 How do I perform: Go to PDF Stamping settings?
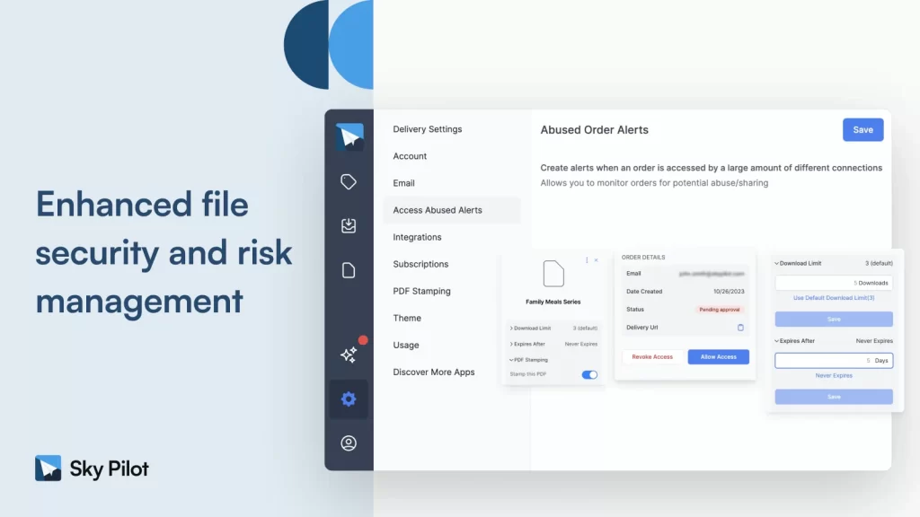coord(421,291)
